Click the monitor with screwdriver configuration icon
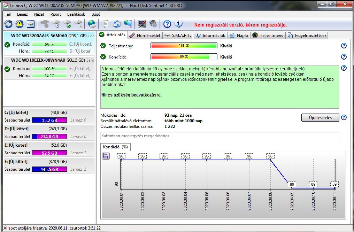This screenshot has height=232, width=354. pyautogui.click(x=142, y=24)
